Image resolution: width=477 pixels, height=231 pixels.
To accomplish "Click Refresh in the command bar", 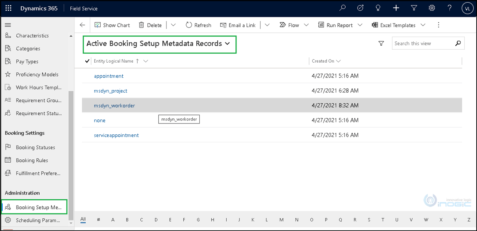I will (199, 25).
